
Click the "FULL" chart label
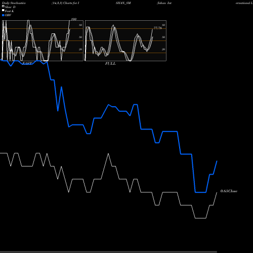[x=110, y=64]
